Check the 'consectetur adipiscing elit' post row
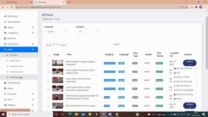This screenshot has width=208, height=117. click(48, 89)
